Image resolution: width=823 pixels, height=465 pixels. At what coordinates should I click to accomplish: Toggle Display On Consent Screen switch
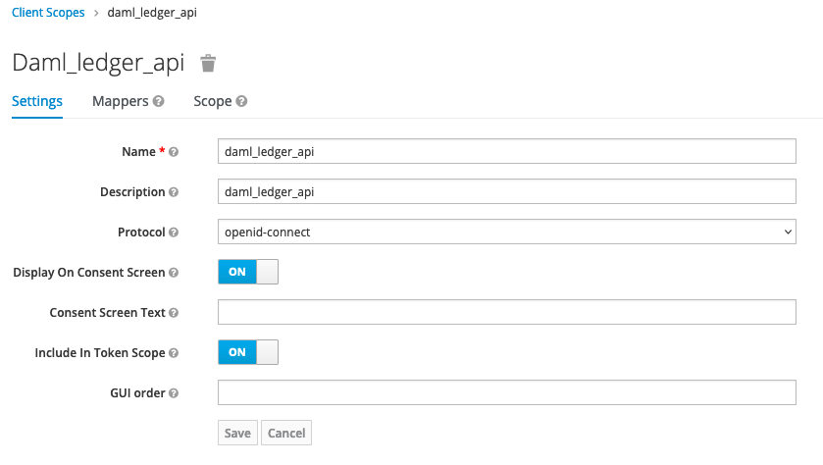click(x=247, y=272)
